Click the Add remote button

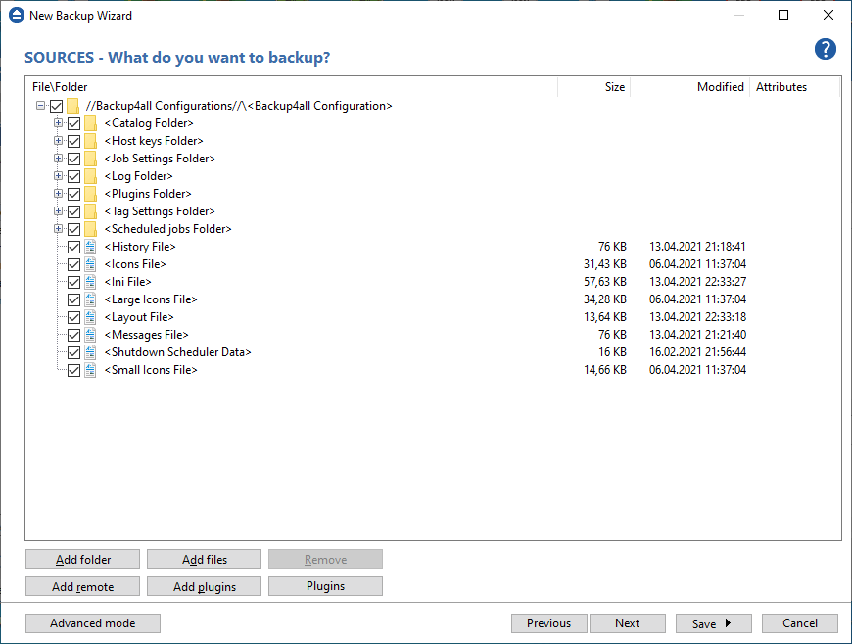click(x=82, y=586)
